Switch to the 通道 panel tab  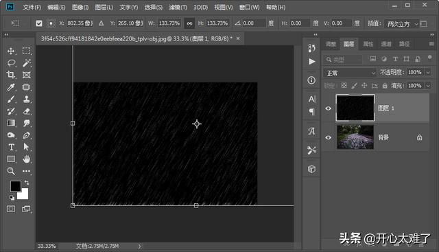tap(386, 44)
